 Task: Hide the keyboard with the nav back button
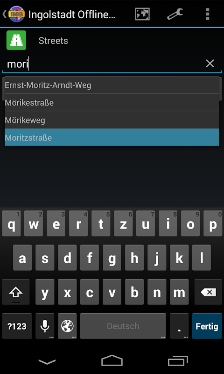[x=47, y=361]
